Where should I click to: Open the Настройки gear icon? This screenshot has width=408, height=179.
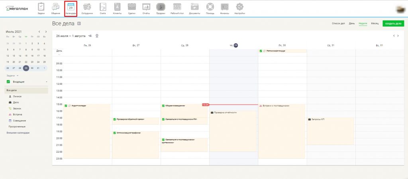[239, 7]
